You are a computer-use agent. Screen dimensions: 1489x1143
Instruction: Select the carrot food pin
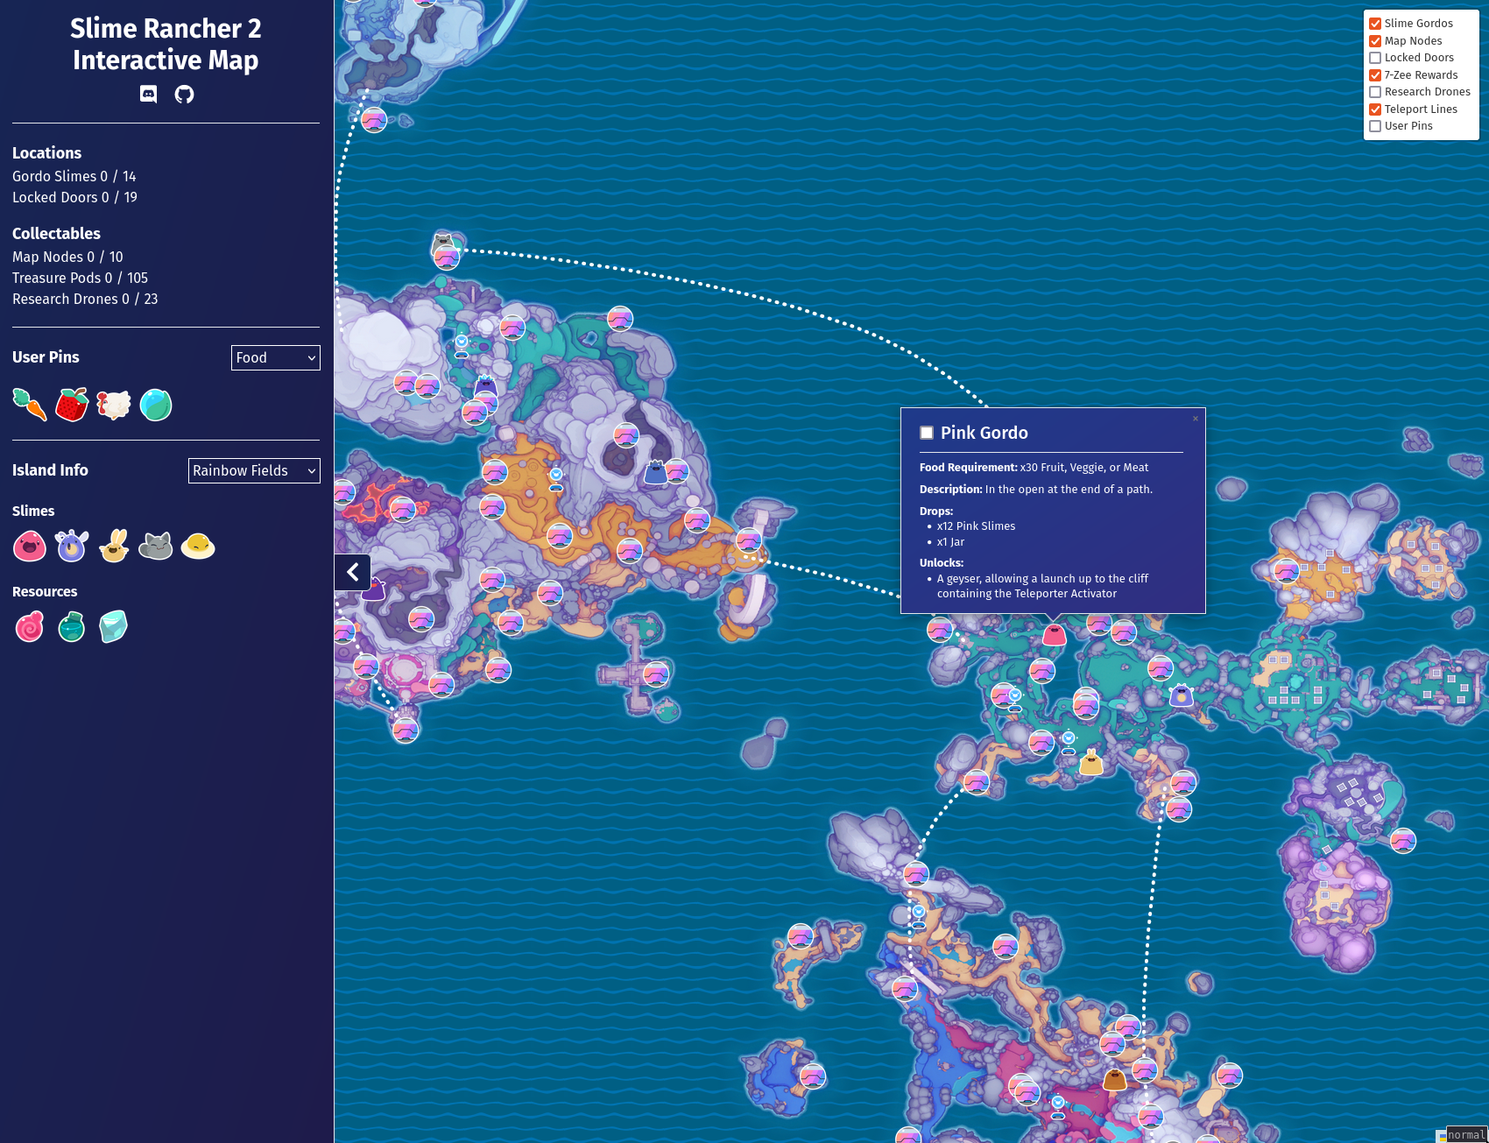click(30, 405)
